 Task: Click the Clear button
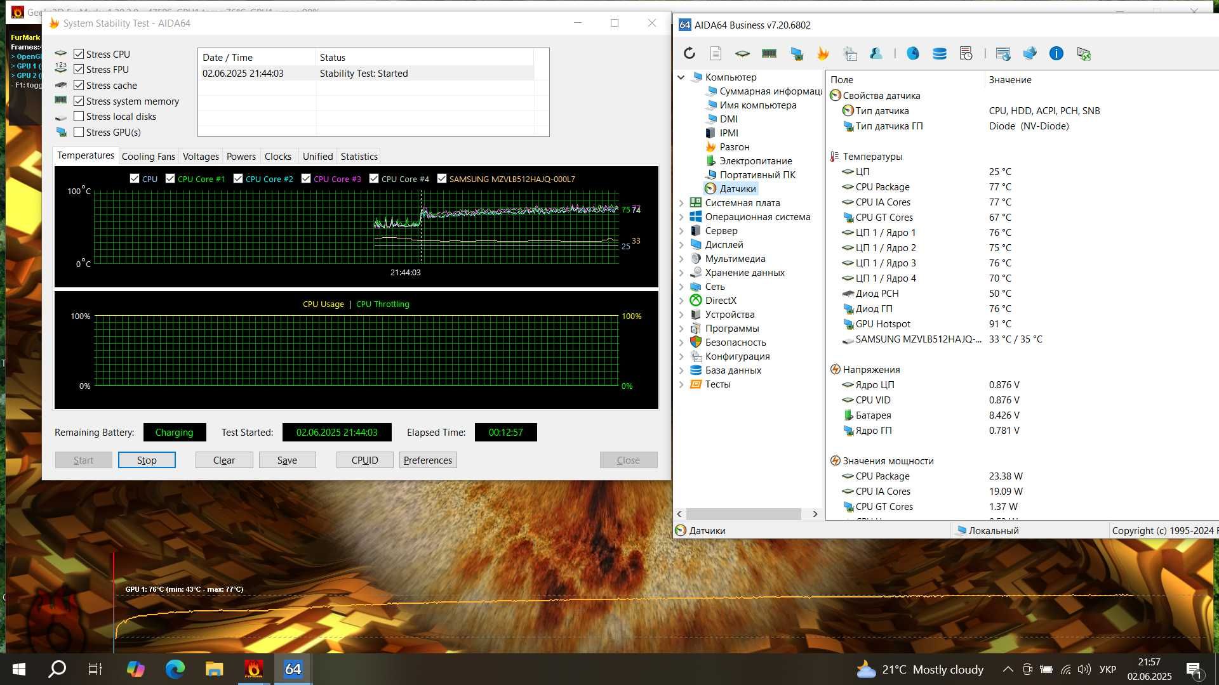pyautogui.click(x=224, y=460)
